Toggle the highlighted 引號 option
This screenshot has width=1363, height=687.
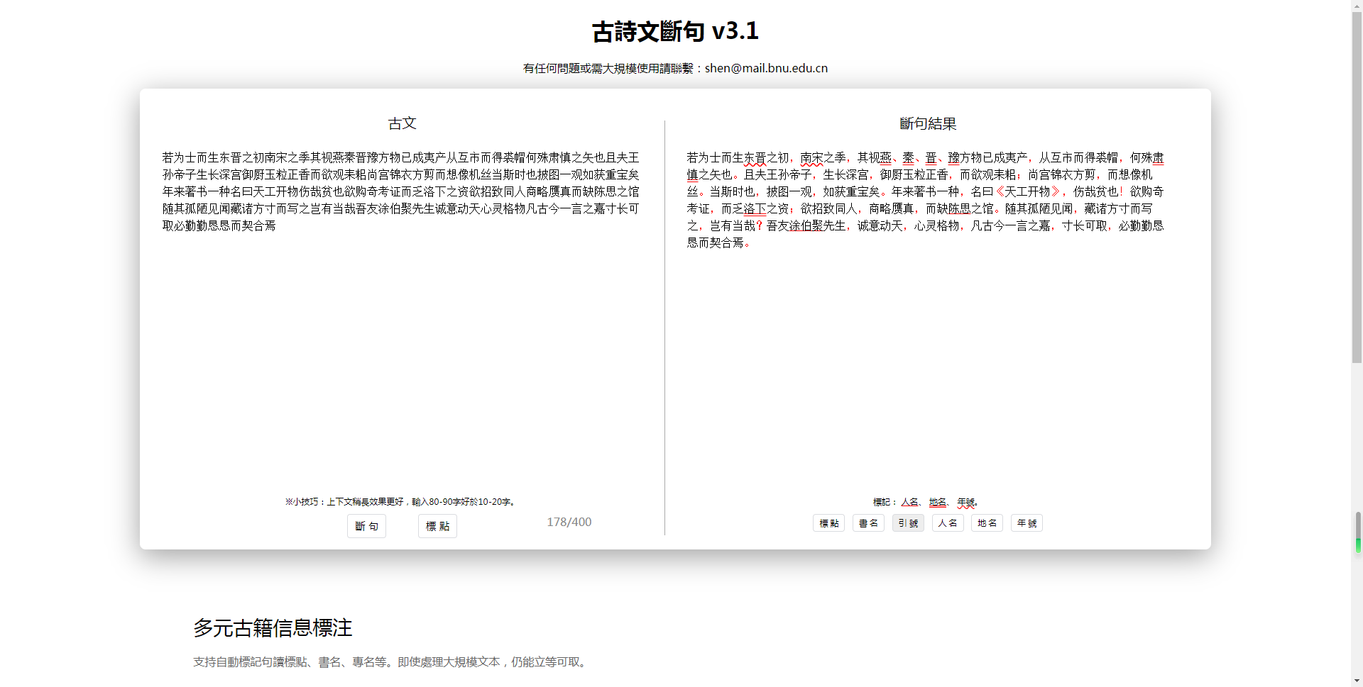click(x=908, y=523)
